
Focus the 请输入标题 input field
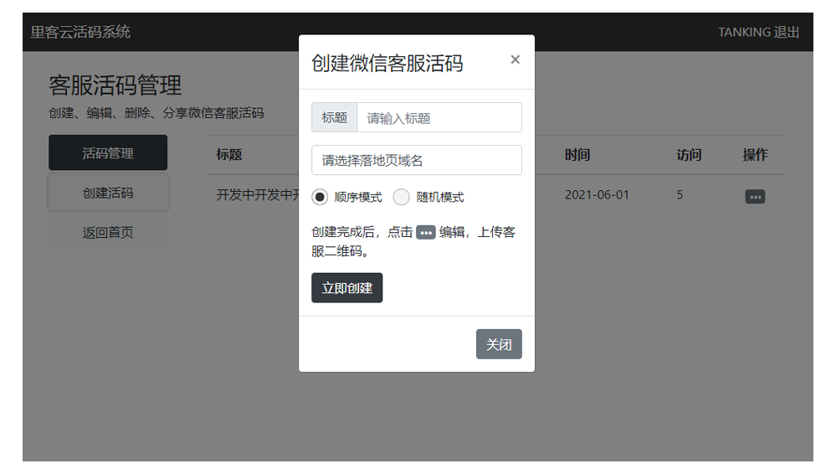point(439,118)
